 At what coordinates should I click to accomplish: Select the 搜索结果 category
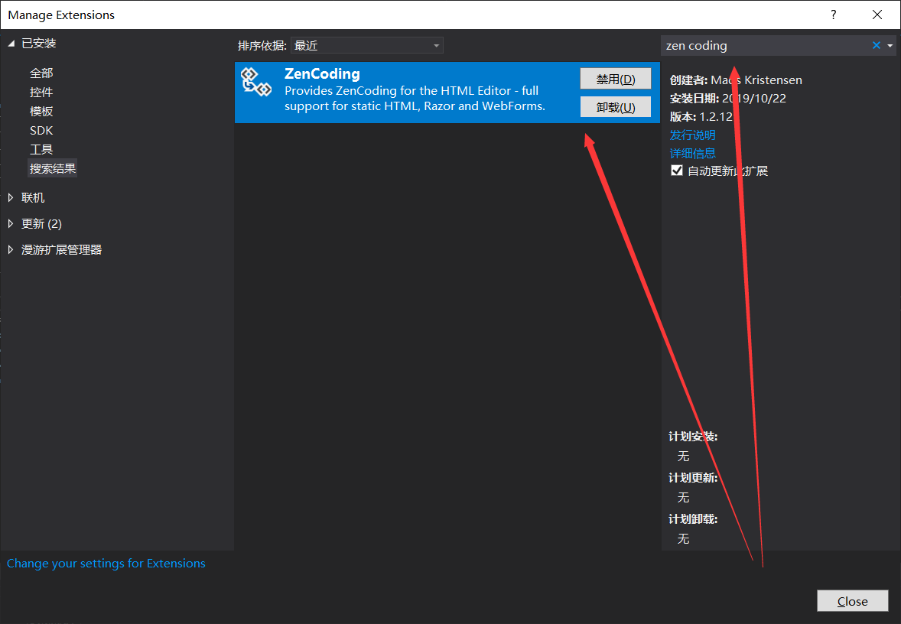[x=53, y=168]
